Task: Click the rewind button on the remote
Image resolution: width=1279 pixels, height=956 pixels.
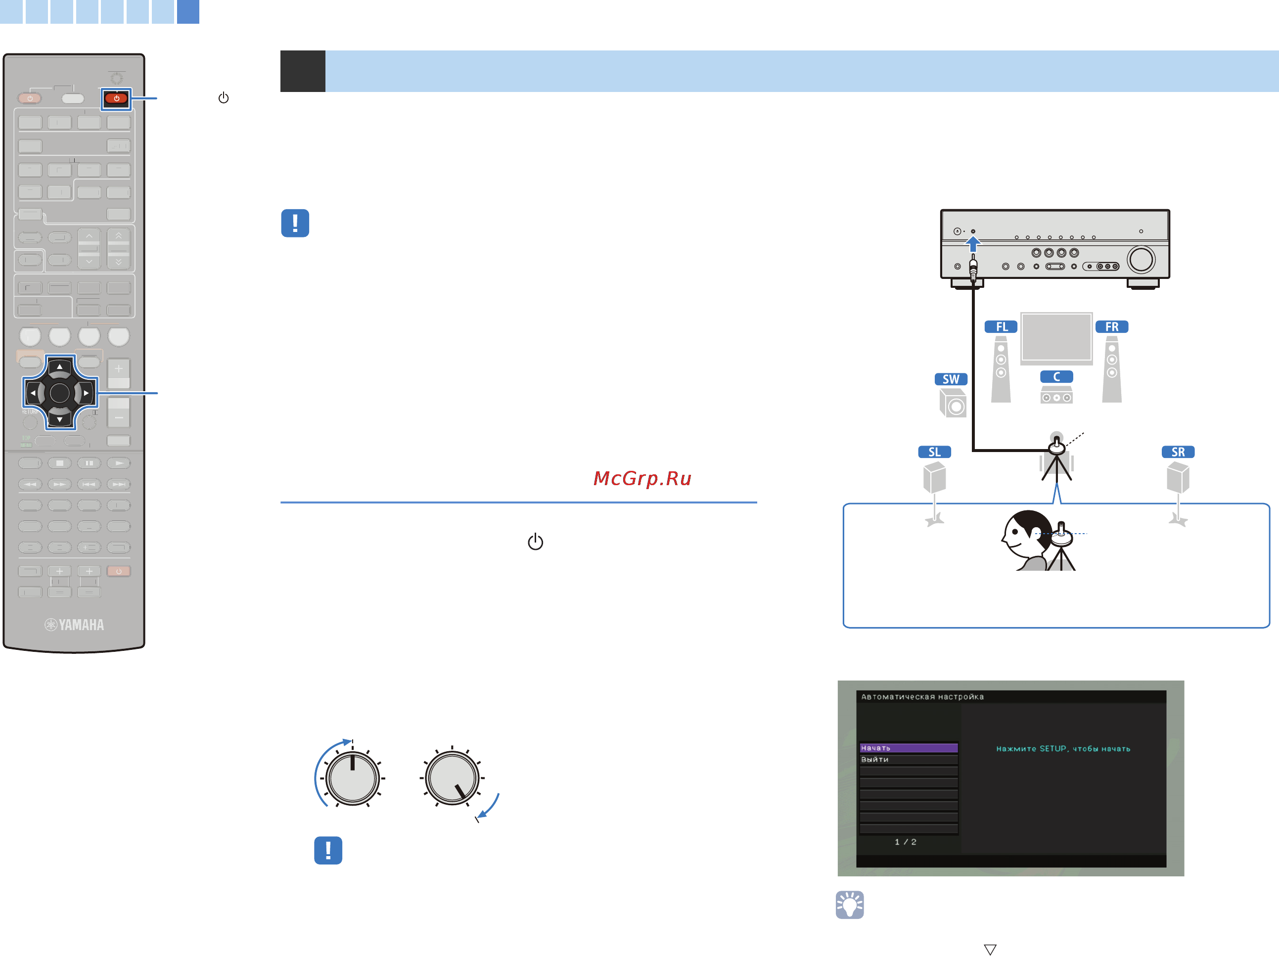Action: pos(30,484)
